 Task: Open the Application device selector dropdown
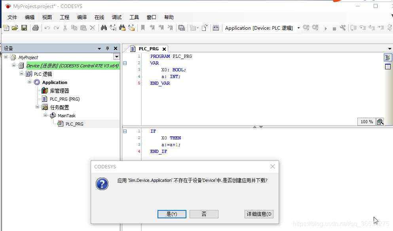(x=298, y=28)
